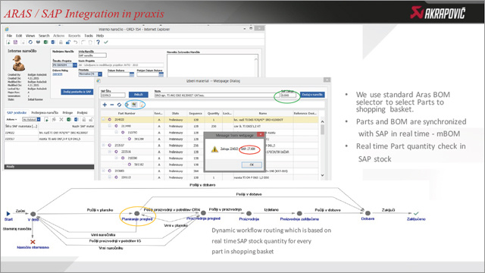The image size is (485, 273).
Task: Collapse the second BOM tree row expander
Action: coord(110,126)
